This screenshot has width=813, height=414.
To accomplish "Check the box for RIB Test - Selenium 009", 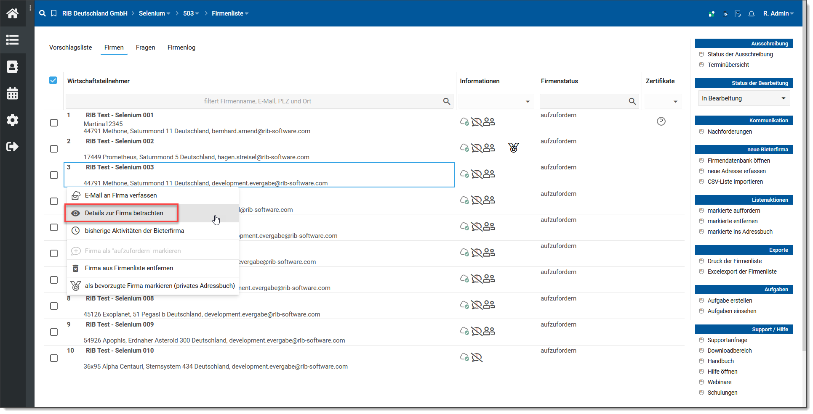I will (54, 332).
